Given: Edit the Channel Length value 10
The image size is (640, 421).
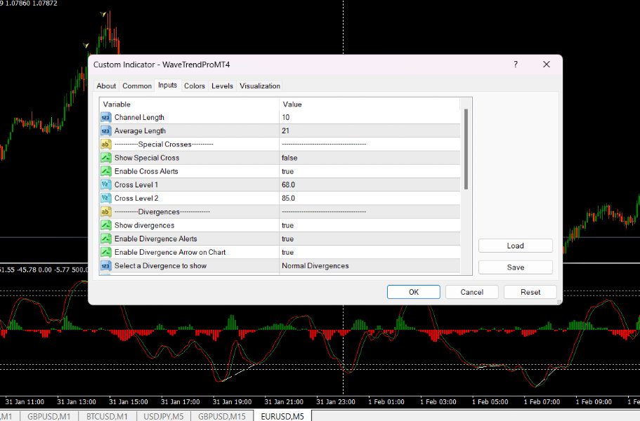Looking at the screenshot, I should point(370,117).
